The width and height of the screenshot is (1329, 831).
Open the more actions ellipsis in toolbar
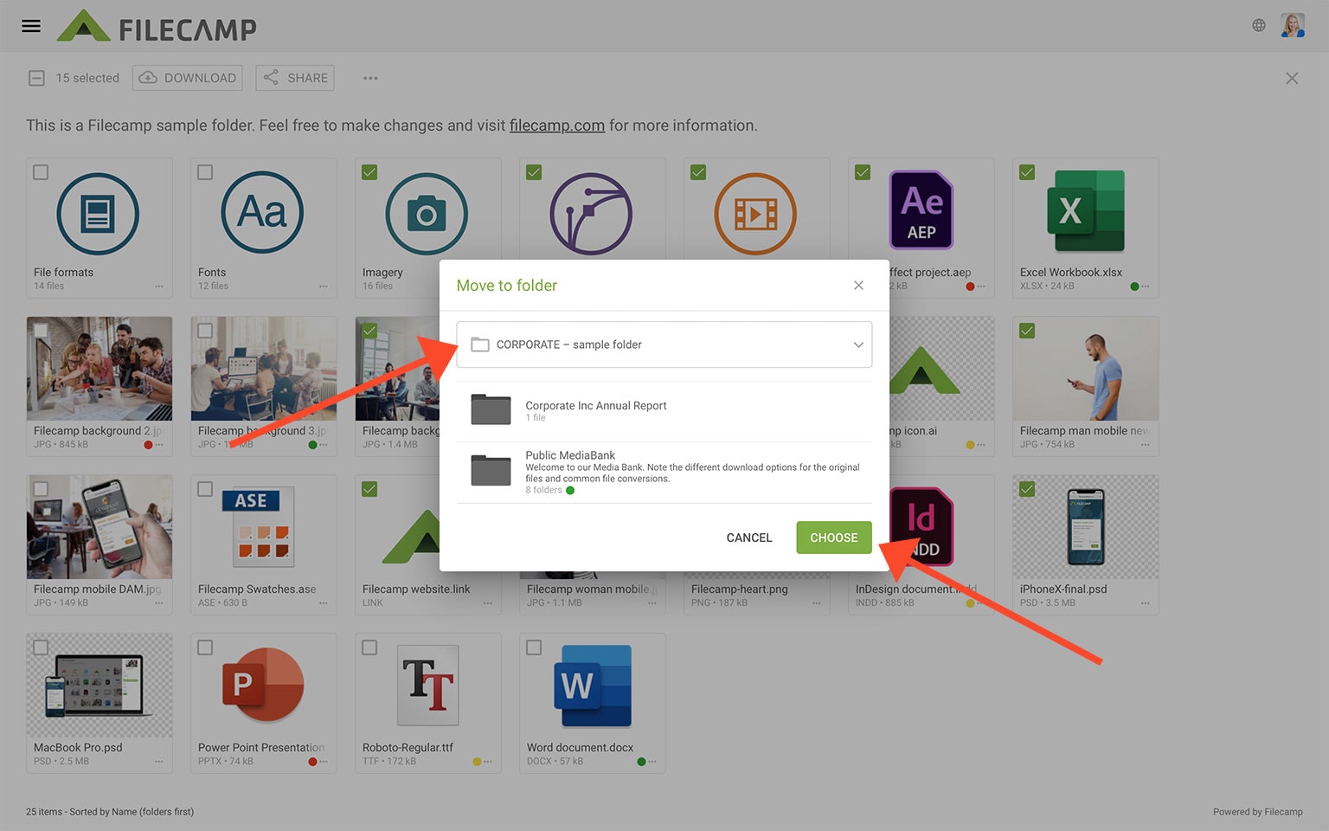click(370, 78)
